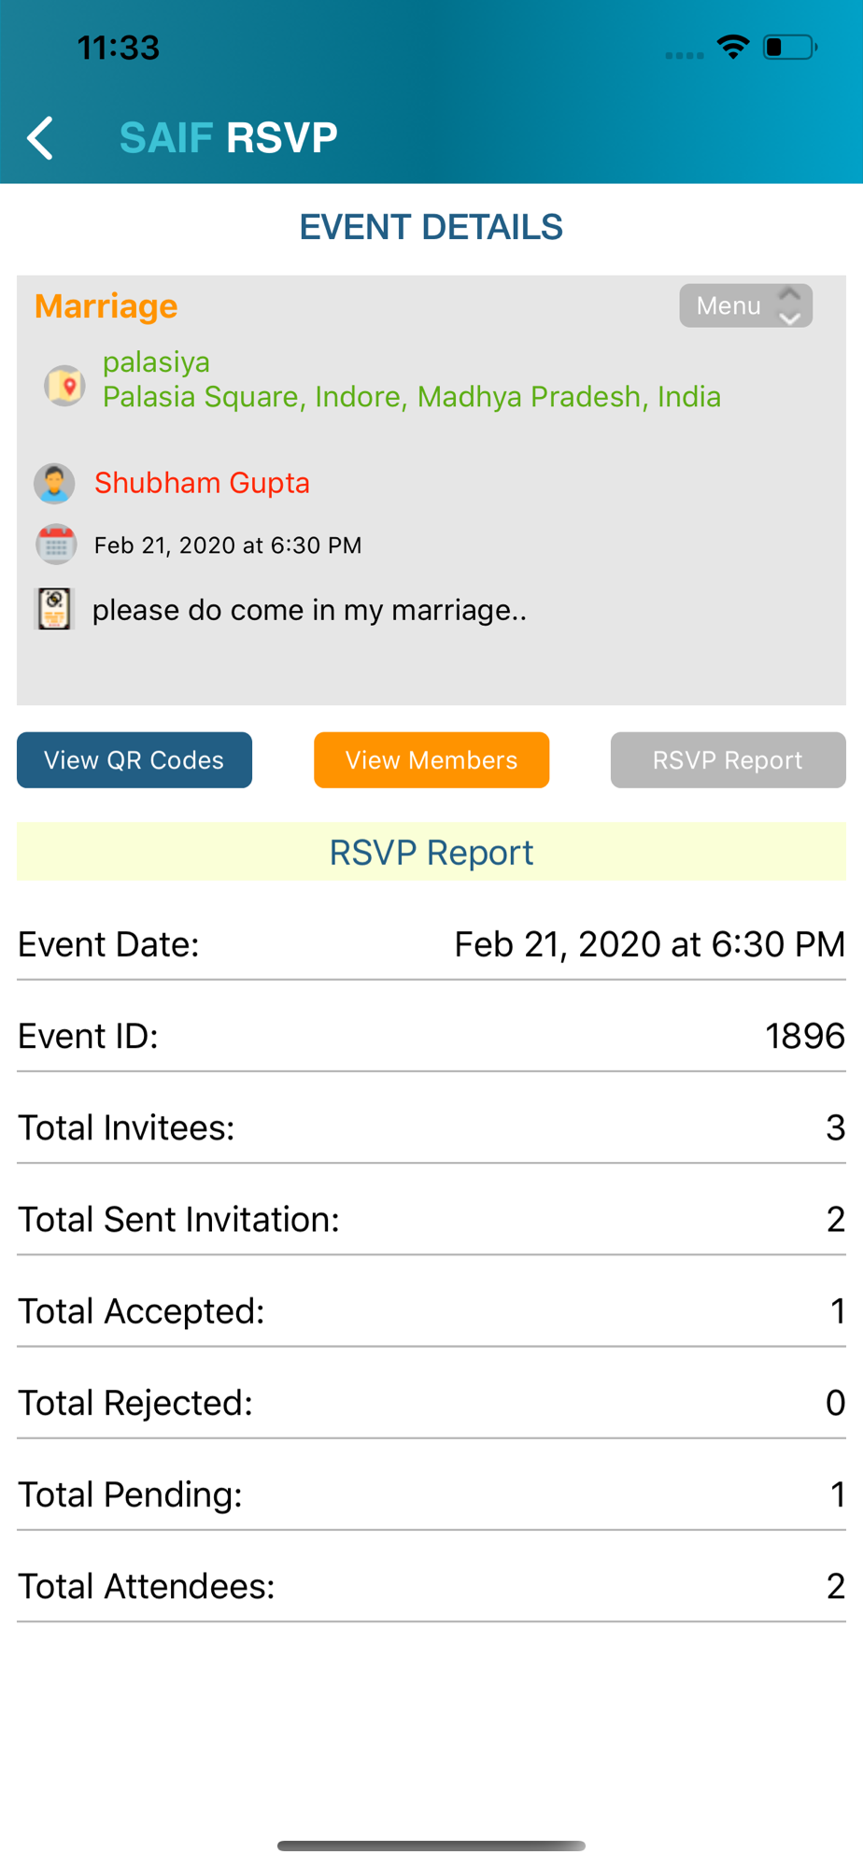Open View Members list
The image size is (863, 1868).
[x=431, y=760]
